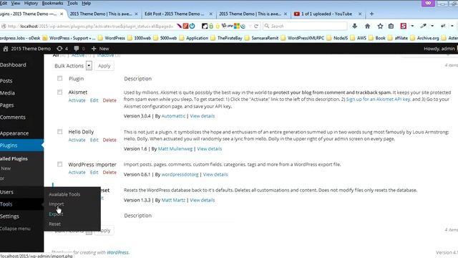Choose Import from the Tools flyout
Screen dimensions: 458x258
[57, 204]
